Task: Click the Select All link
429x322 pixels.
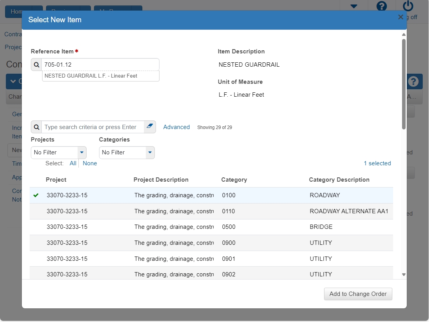Action: point(73,163)
